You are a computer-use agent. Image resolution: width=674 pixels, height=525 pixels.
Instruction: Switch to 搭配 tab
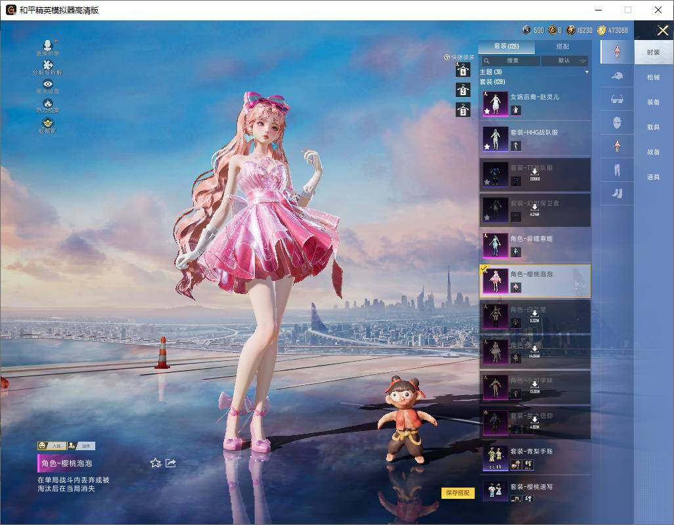point(562,47)
